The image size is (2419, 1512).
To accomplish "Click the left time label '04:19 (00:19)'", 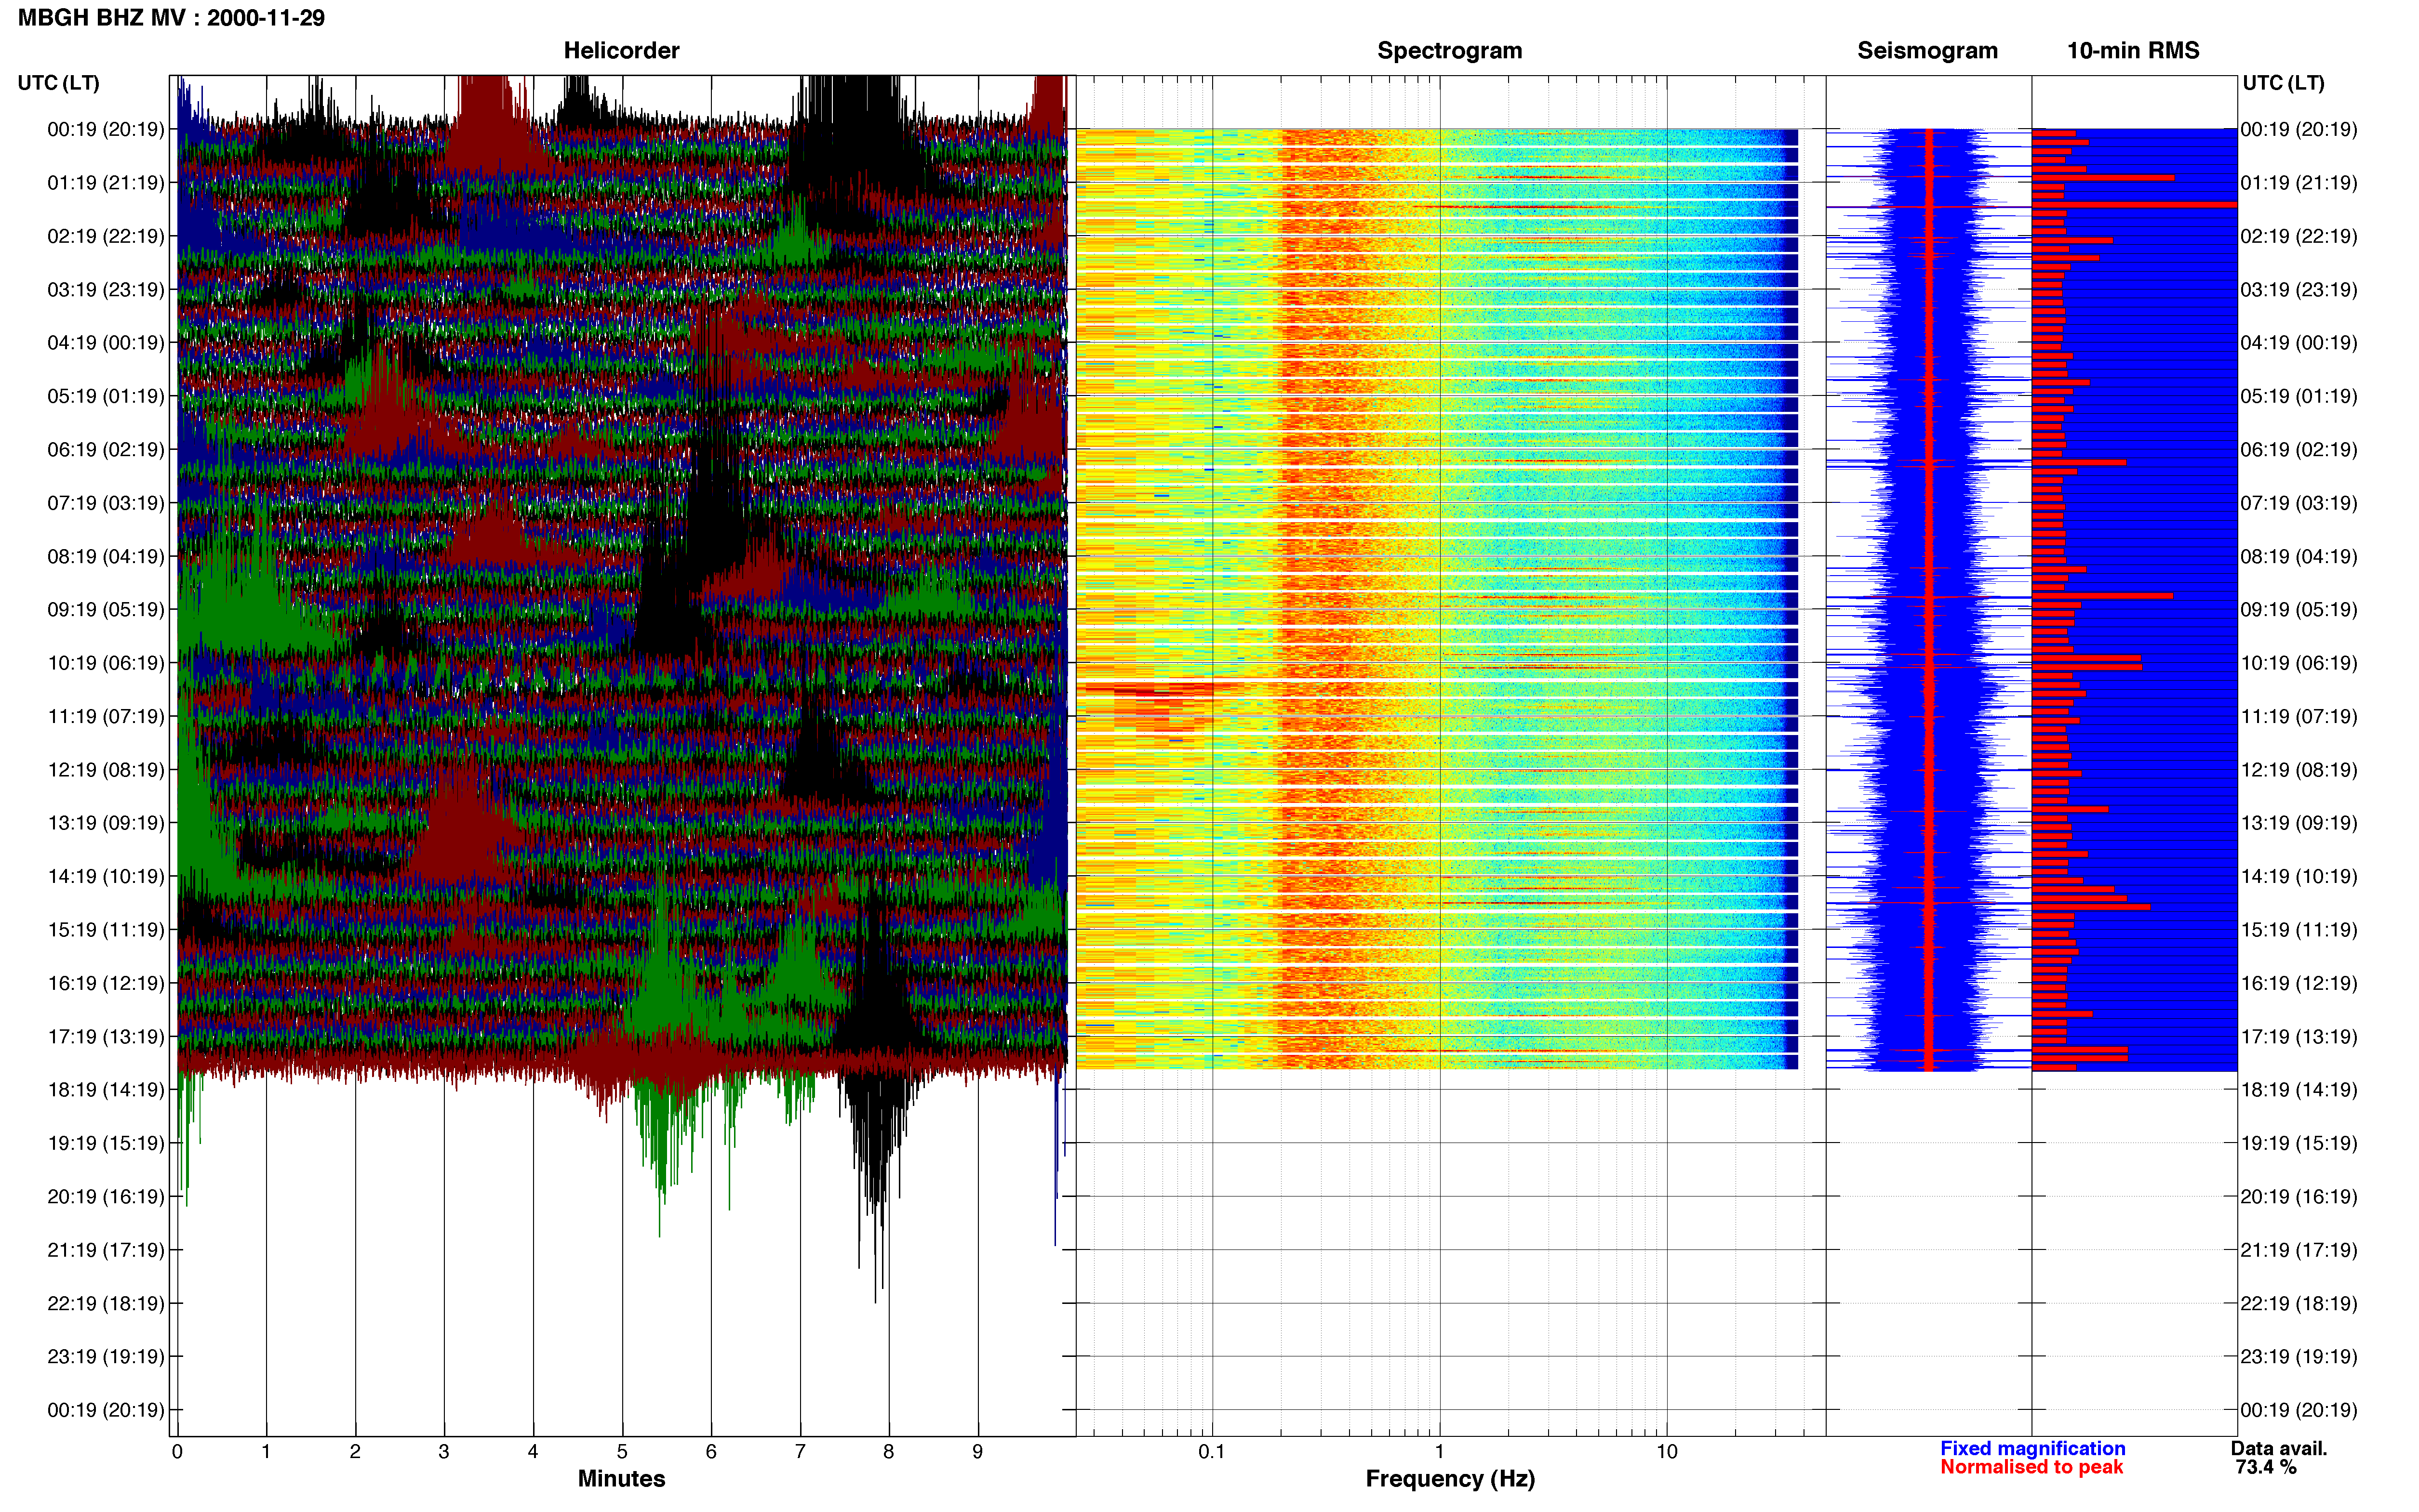I will [106, 343].
